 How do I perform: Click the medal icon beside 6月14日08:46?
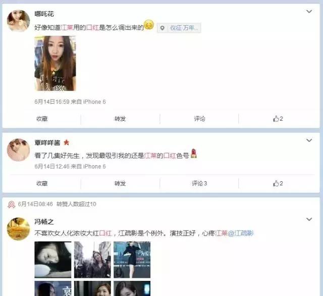point(12,204)
